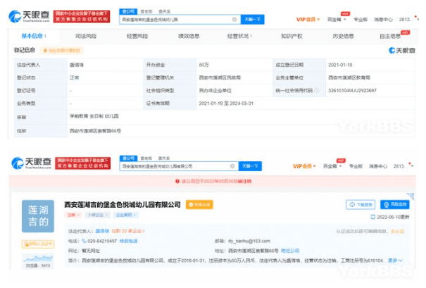Open the 历史信息 tab
Image resolution: width=426 pixels, height=288 pixels.
[343, 36]
